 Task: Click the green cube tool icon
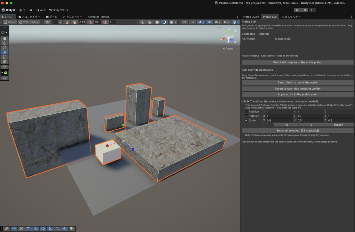(6, 73)
